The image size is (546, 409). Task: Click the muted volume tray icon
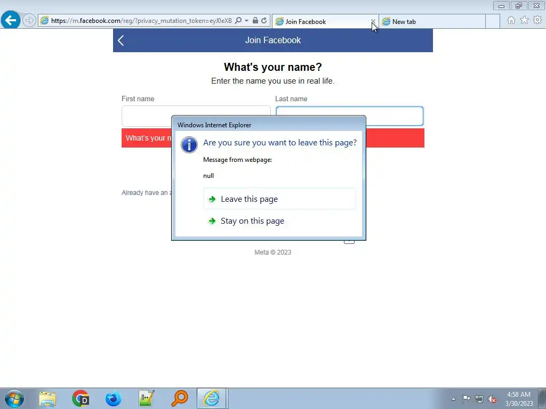click(x=492, y=399)
